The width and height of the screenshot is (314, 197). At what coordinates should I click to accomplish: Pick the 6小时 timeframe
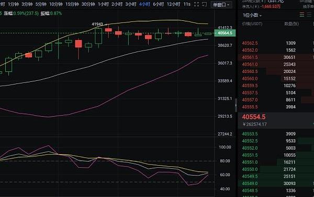click(158, 4)
